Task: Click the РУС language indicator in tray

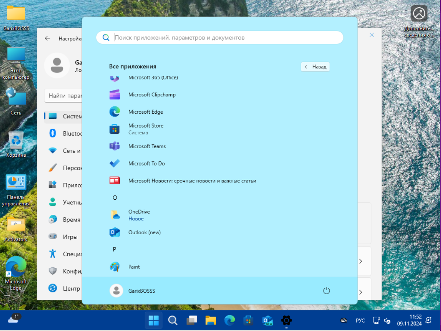Action: point(360,321)
